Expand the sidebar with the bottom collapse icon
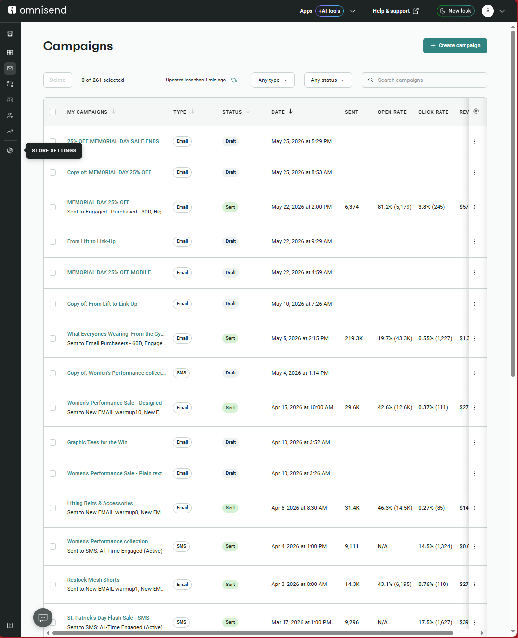Screen dimensions: 518x638 10,625
